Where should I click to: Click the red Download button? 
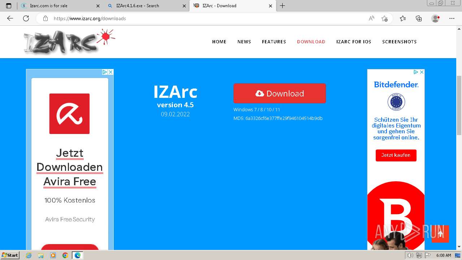[x=280, y=94]
